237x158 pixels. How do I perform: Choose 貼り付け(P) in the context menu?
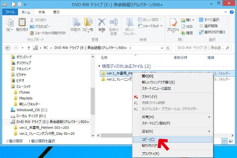(x=172, y=146)
